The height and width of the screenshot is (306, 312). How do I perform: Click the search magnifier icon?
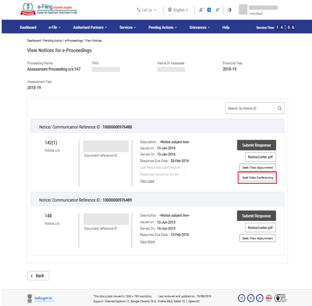pyautogui.click(x=280, y=108)
